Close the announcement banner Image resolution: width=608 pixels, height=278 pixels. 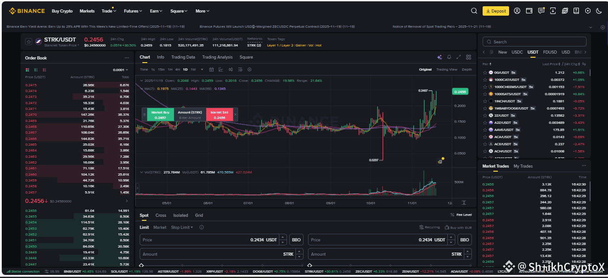[602, 27]
